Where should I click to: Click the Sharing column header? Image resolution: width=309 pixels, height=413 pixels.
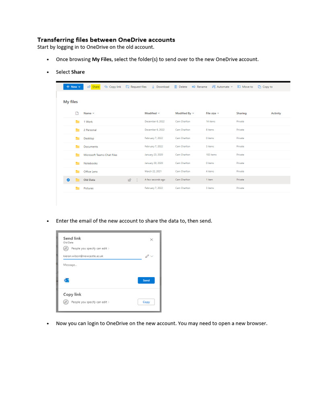pos(241,113)
